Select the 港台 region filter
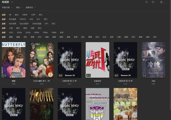171x120 pixels. coord(18,28)
